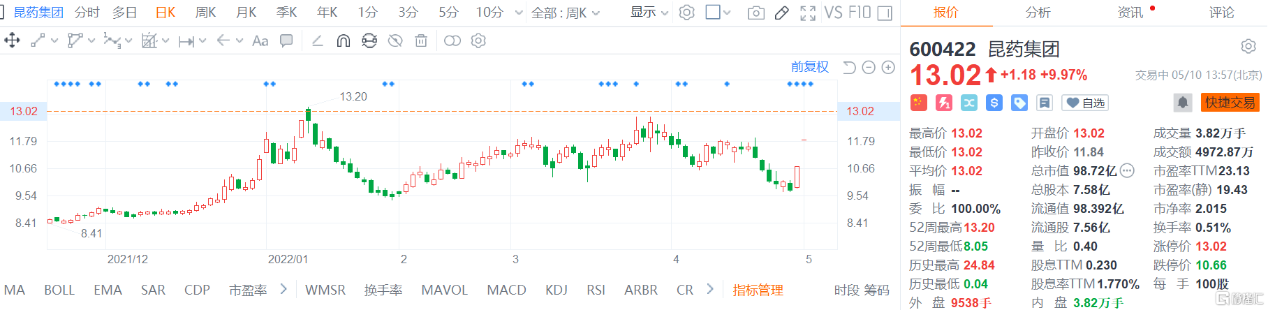The image size is (1268, 310).
Task: Toggle the magnet snap tool
Action: pyautogui.click(x=344, y=40)
